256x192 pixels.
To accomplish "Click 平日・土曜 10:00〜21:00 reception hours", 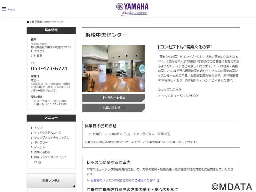I will pyautogui.click(x=50, y=101).
